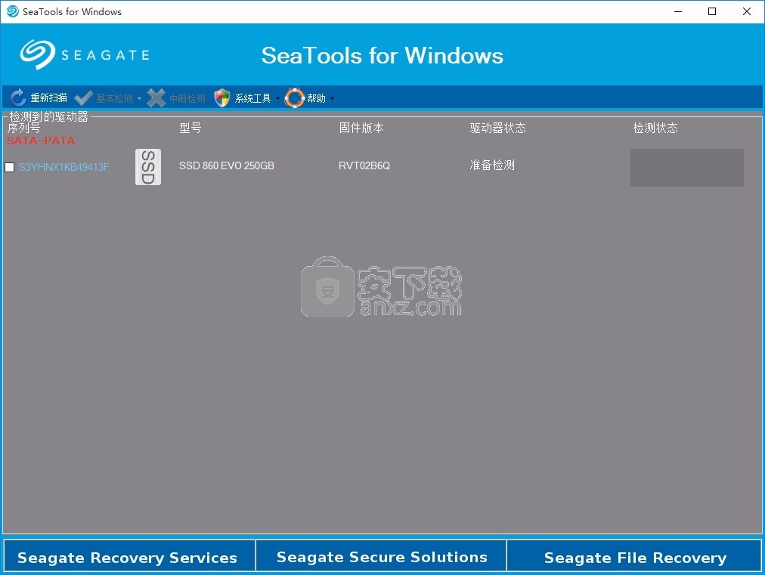The image size is (765, 575).
Task: Open Seagate Secure Solutions
Action: pyautogui.click(x=382, y=556)
